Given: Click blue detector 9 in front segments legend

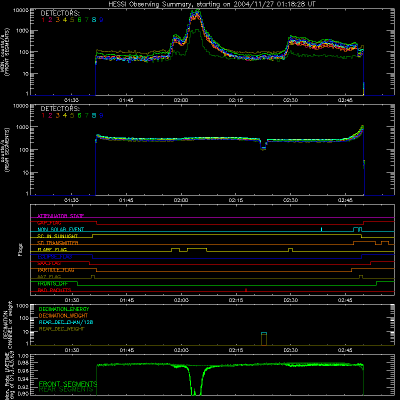Looking at the screenshot, I should click(x=101, y=20).
